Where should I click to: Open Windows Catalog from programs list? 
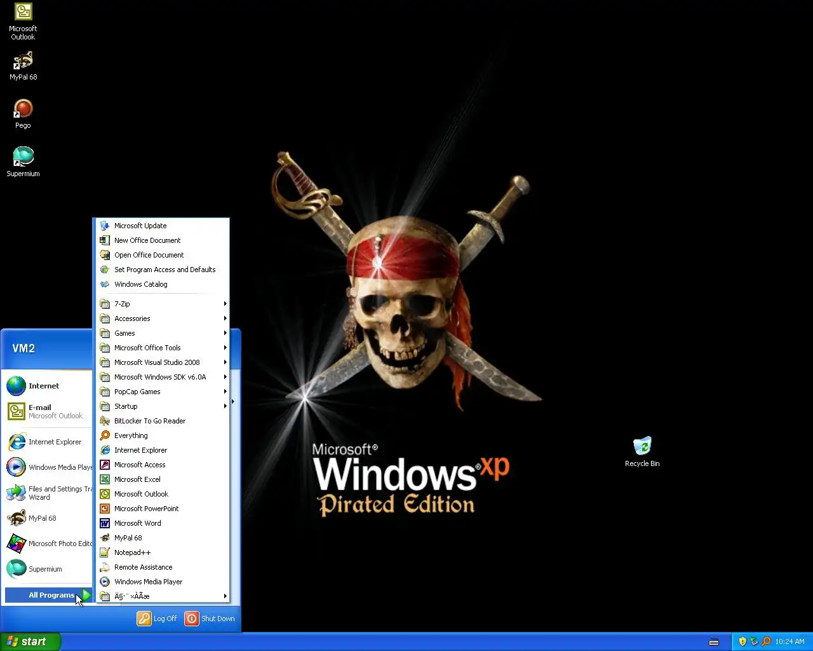pos(162,284)
